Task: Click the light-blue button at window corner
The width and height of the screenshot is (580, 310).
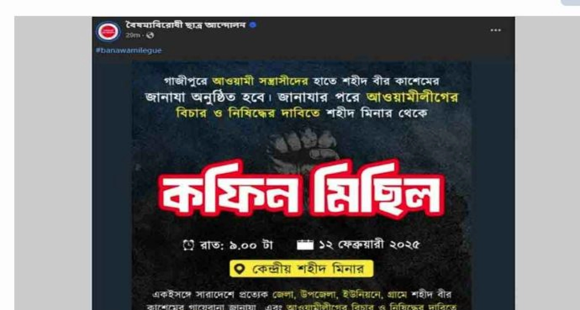Action: coord(571,3)
